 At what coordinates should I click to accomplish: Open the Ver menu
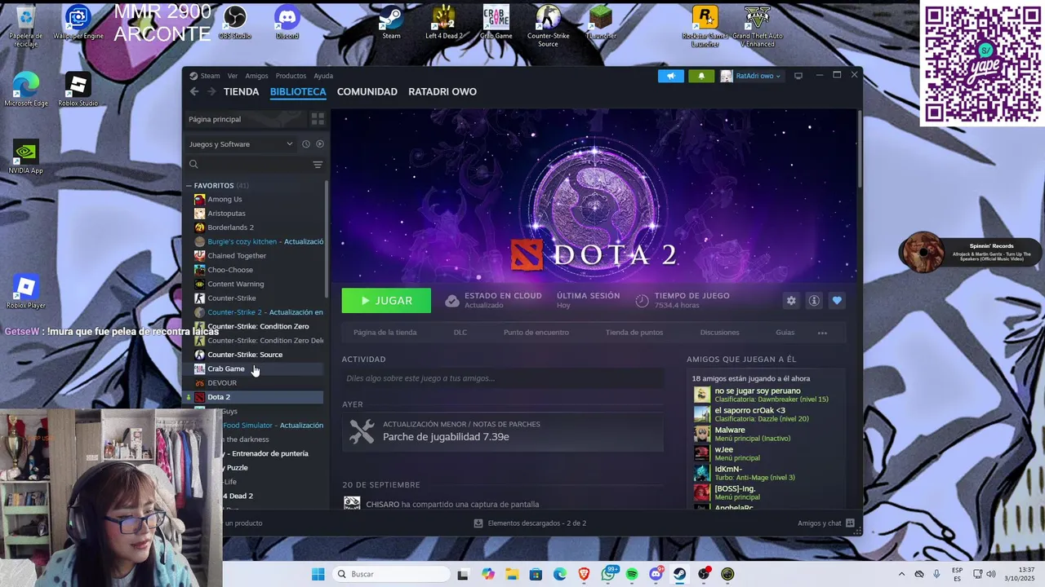[x=233, y=76]
